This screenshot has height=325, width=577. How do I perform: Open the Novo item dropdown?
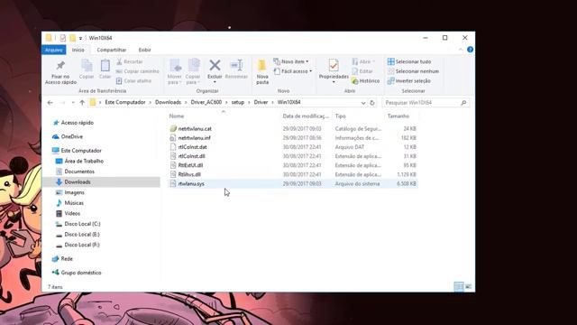(291, 61)
